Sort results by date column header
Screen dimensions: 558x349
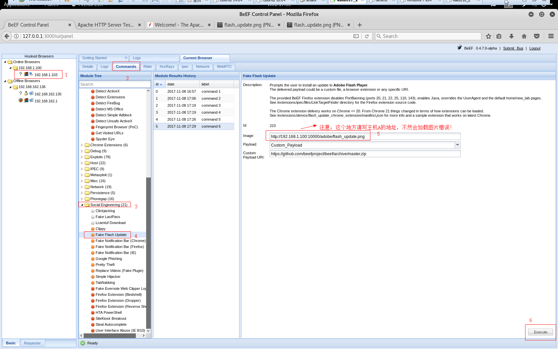click(x=182, y=84)
